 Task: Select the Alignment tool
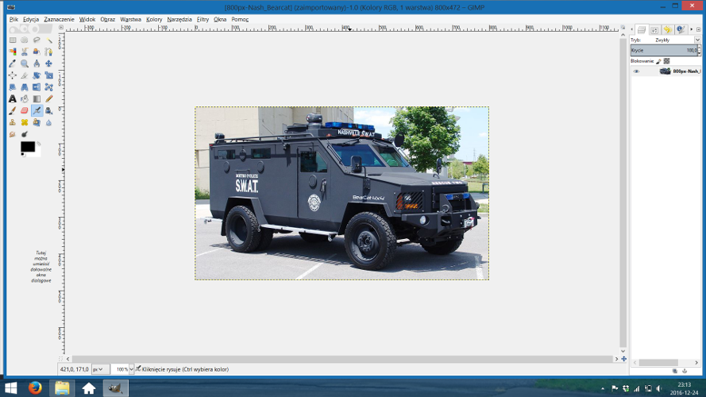[x=13, y=75]
